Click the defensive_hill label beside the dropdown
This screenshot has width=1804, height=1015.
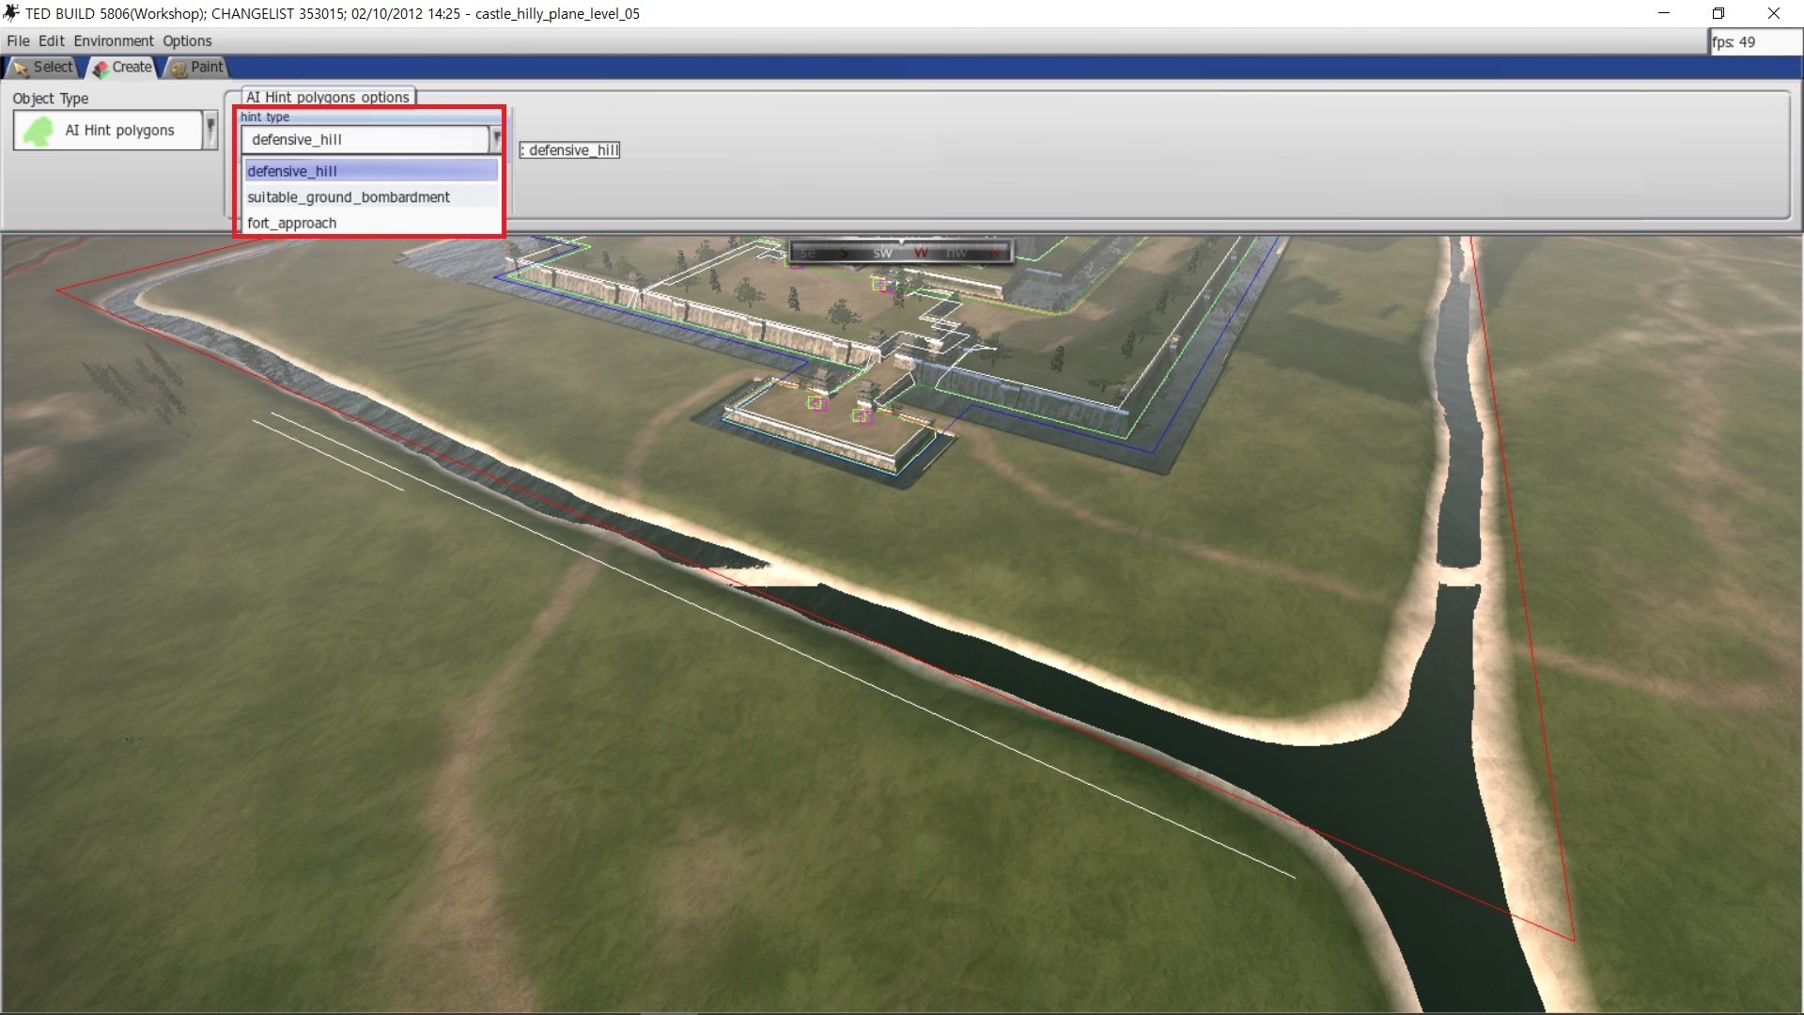pos(570,150)
